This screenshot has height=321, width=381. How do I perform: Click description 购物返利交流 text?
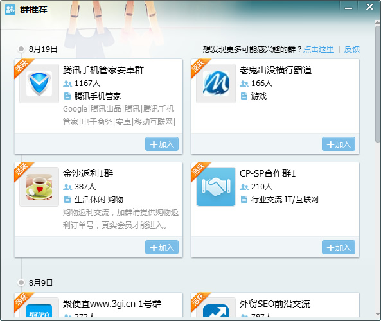(x=121, y=219)
